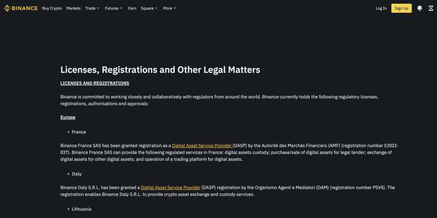Click the page title about Licenses and Registrations

click(x=160, y=70)
